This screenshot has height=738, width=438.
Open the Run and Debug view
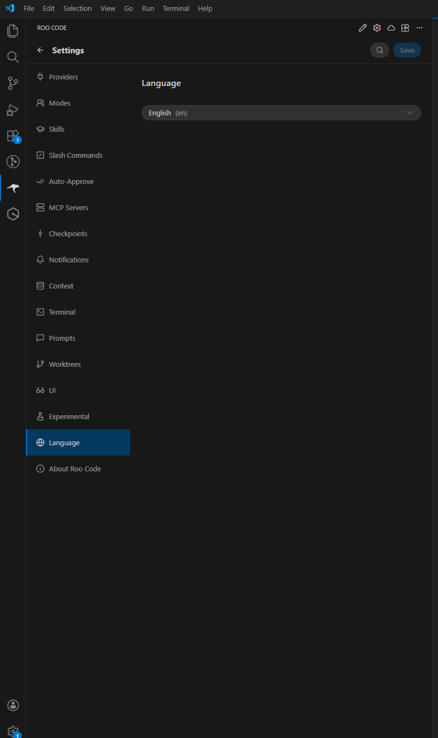pyautogui.click(x=13, y=109)
